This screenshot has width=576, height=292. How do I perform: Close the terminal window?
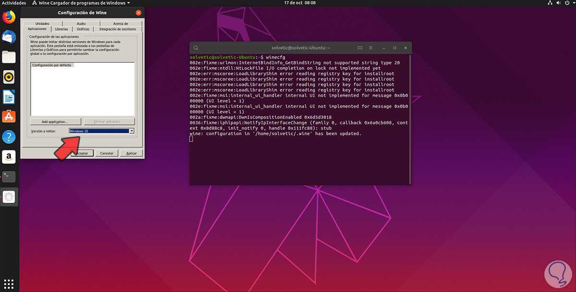[x=405, y=48]
